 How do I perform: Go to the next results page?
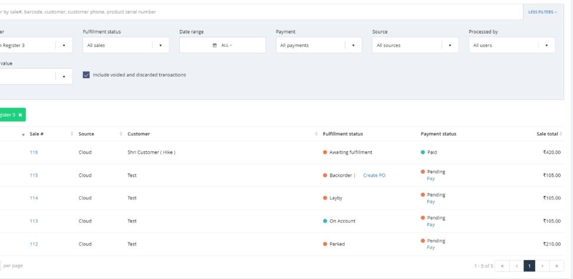pos(544,266)
